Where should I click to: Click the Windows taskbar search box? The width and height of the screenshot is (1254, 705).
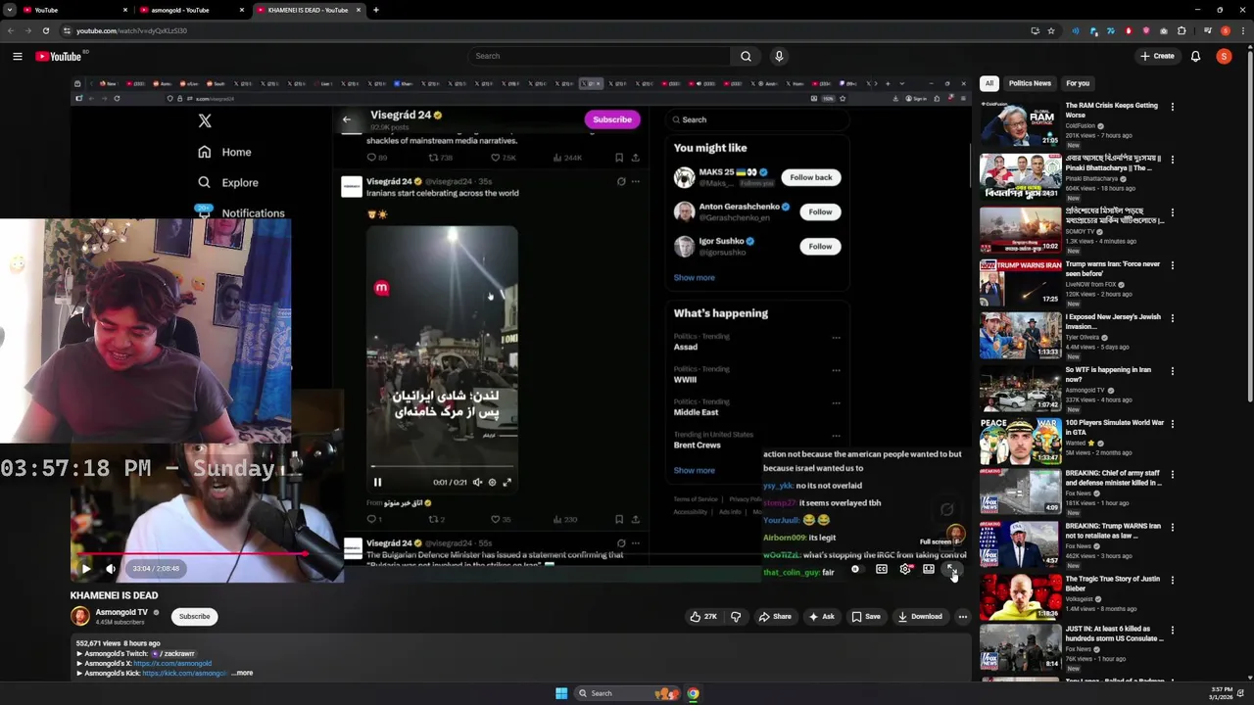point(627,693)
